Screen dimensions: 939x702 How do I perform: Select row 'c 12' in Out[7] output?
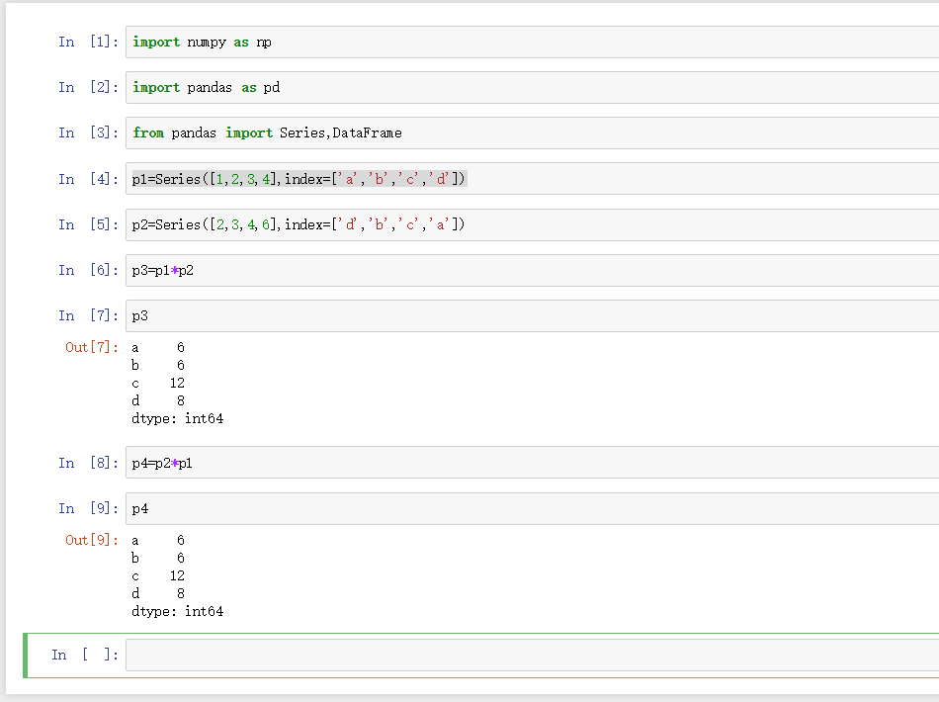tap(158, 383)
